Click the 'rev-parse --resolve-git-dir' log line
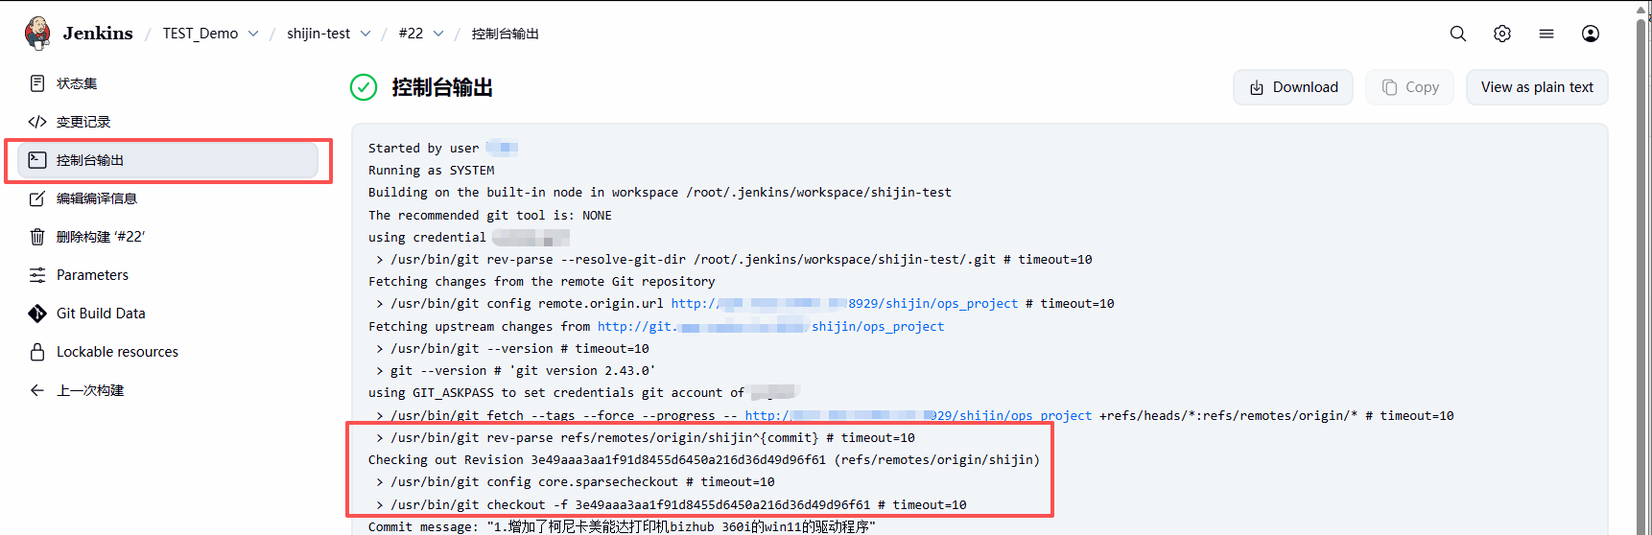 tap(734, 260)
